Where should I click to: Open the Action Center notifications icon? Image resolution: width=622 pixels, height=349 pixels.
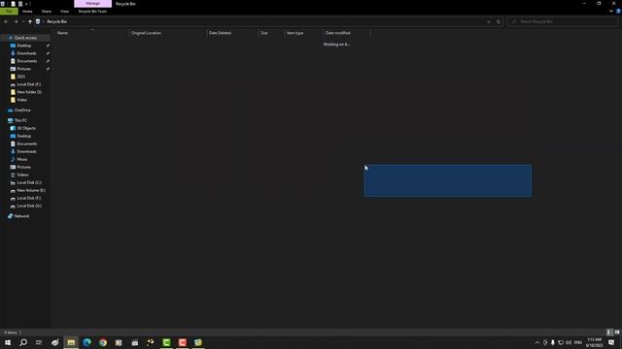tap(611, 342)
